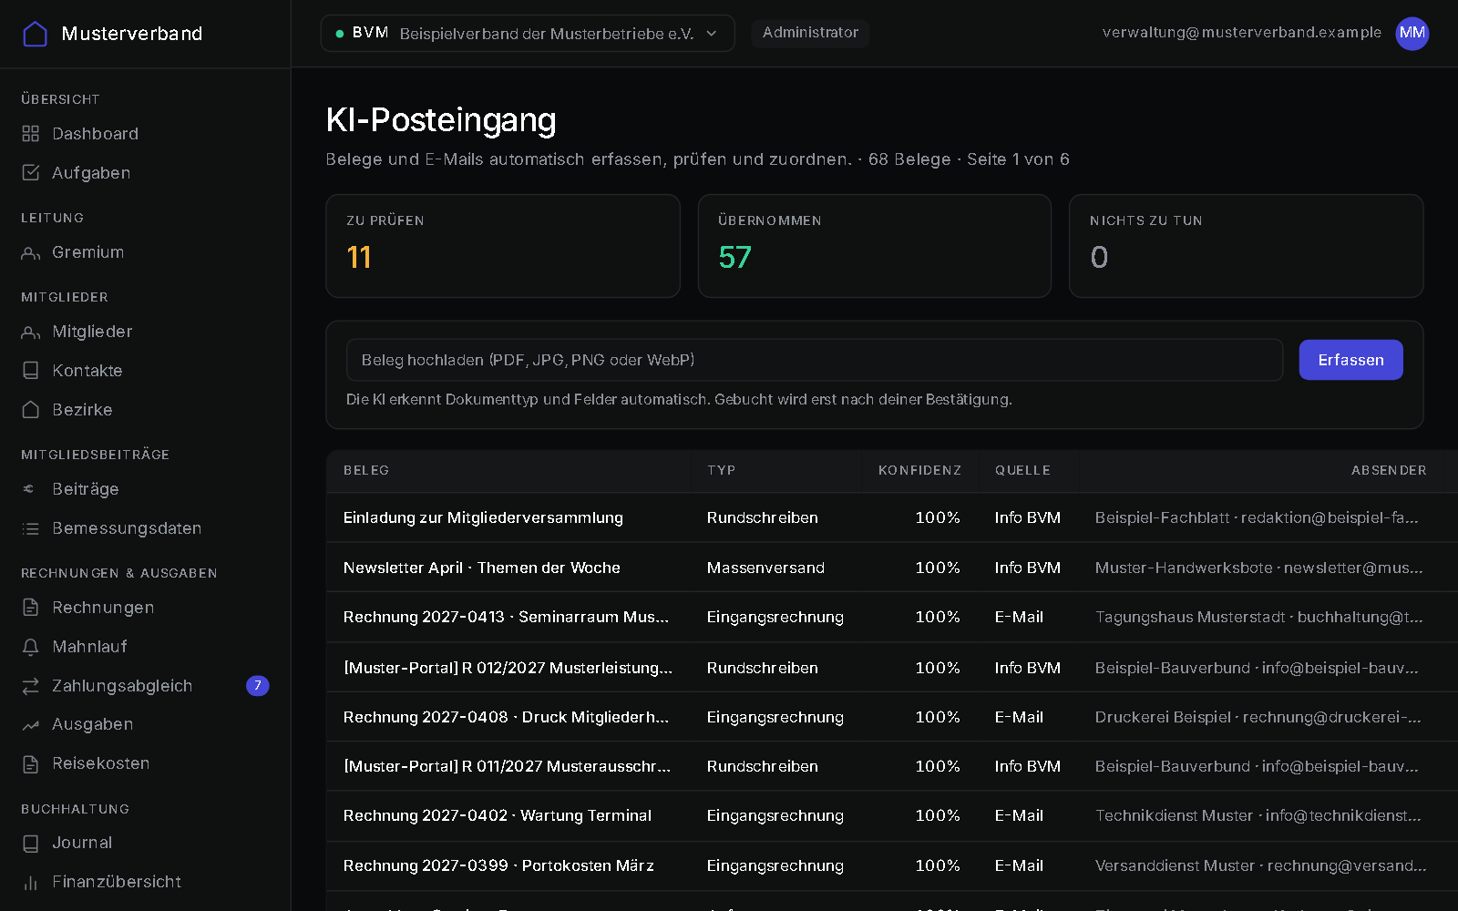Click sender Technikdienst Muster
This screenshot has height=911, width=1458.
(1258, 815)
